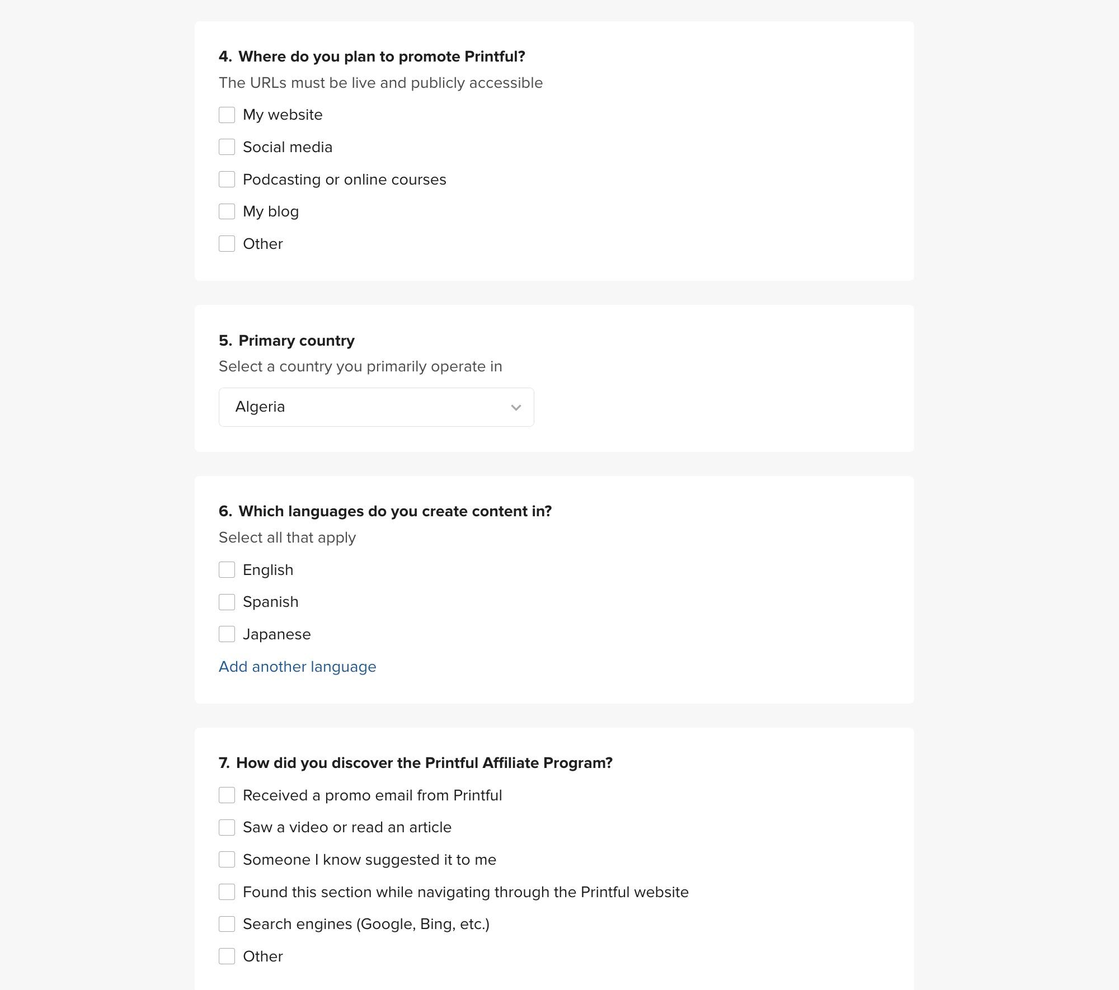Check the English language checkbox
Screen dimensions: 1119x990
pos(227,570)
